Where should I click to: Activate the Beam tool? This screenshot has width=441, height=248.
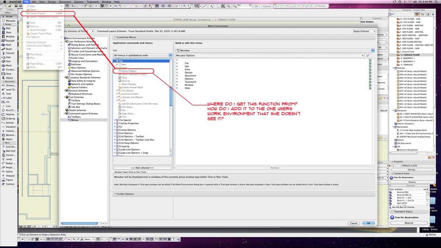click(8, 49)
